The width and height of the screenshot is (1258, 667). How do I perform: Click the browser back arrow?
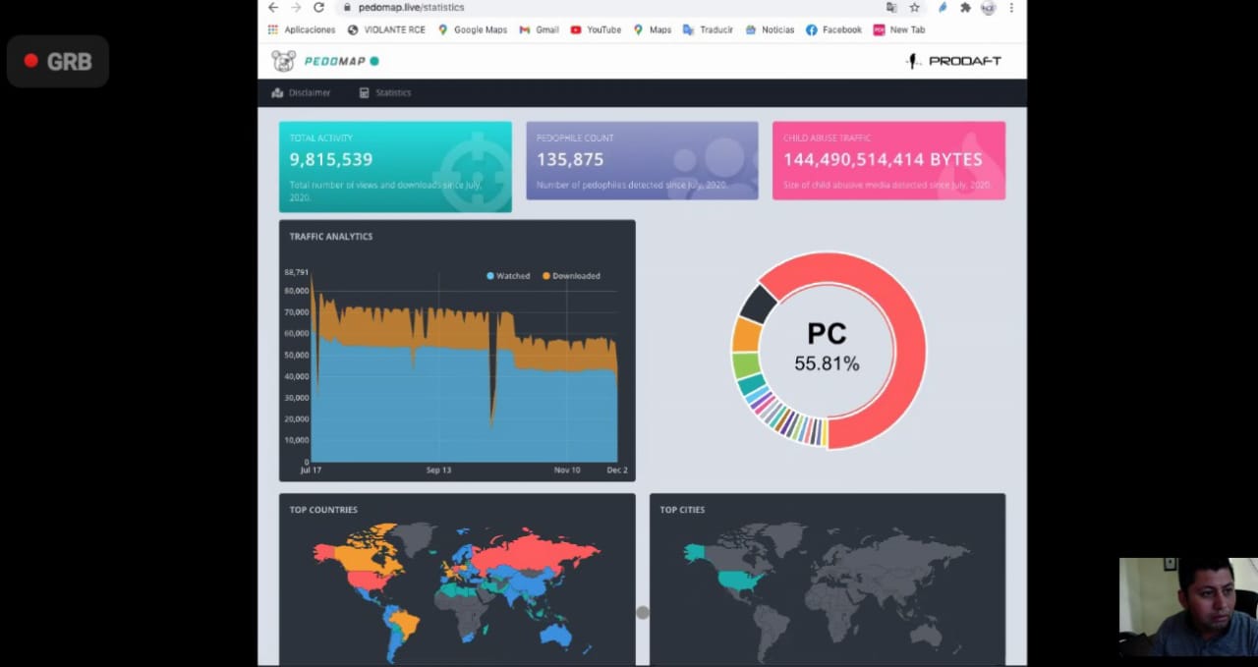click(x=273, y=7)
